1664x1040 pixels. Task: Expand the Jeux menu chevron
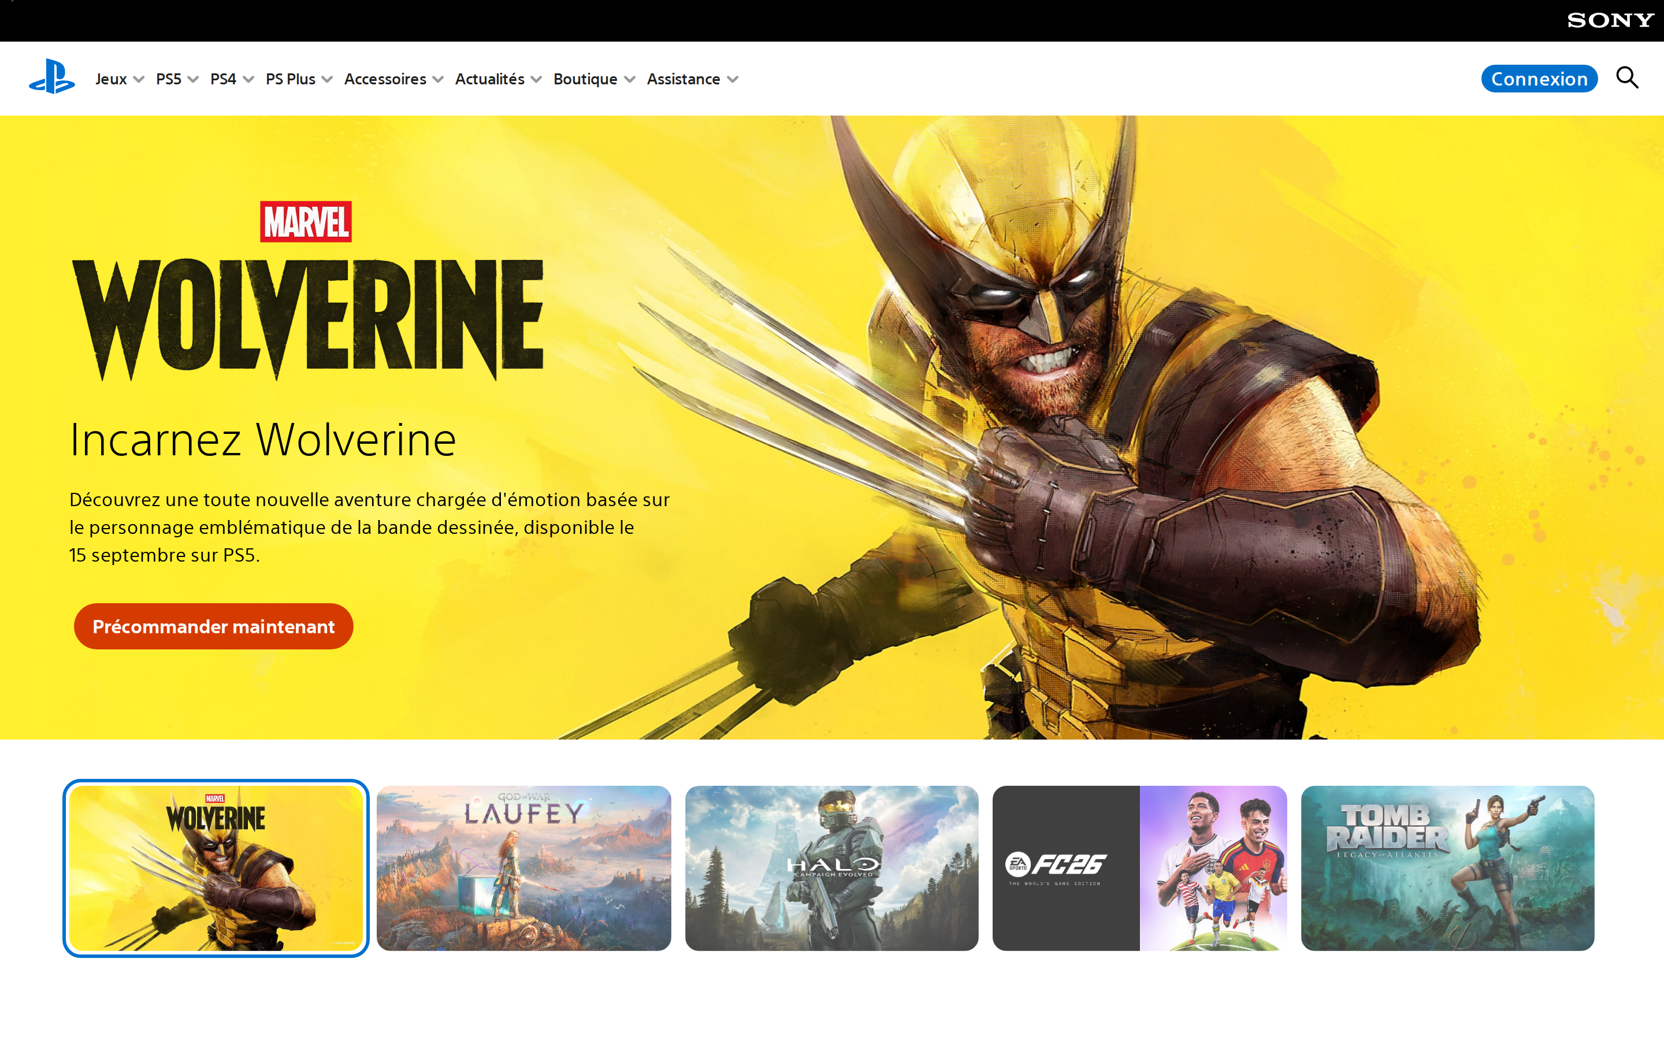tap(138, 80)
